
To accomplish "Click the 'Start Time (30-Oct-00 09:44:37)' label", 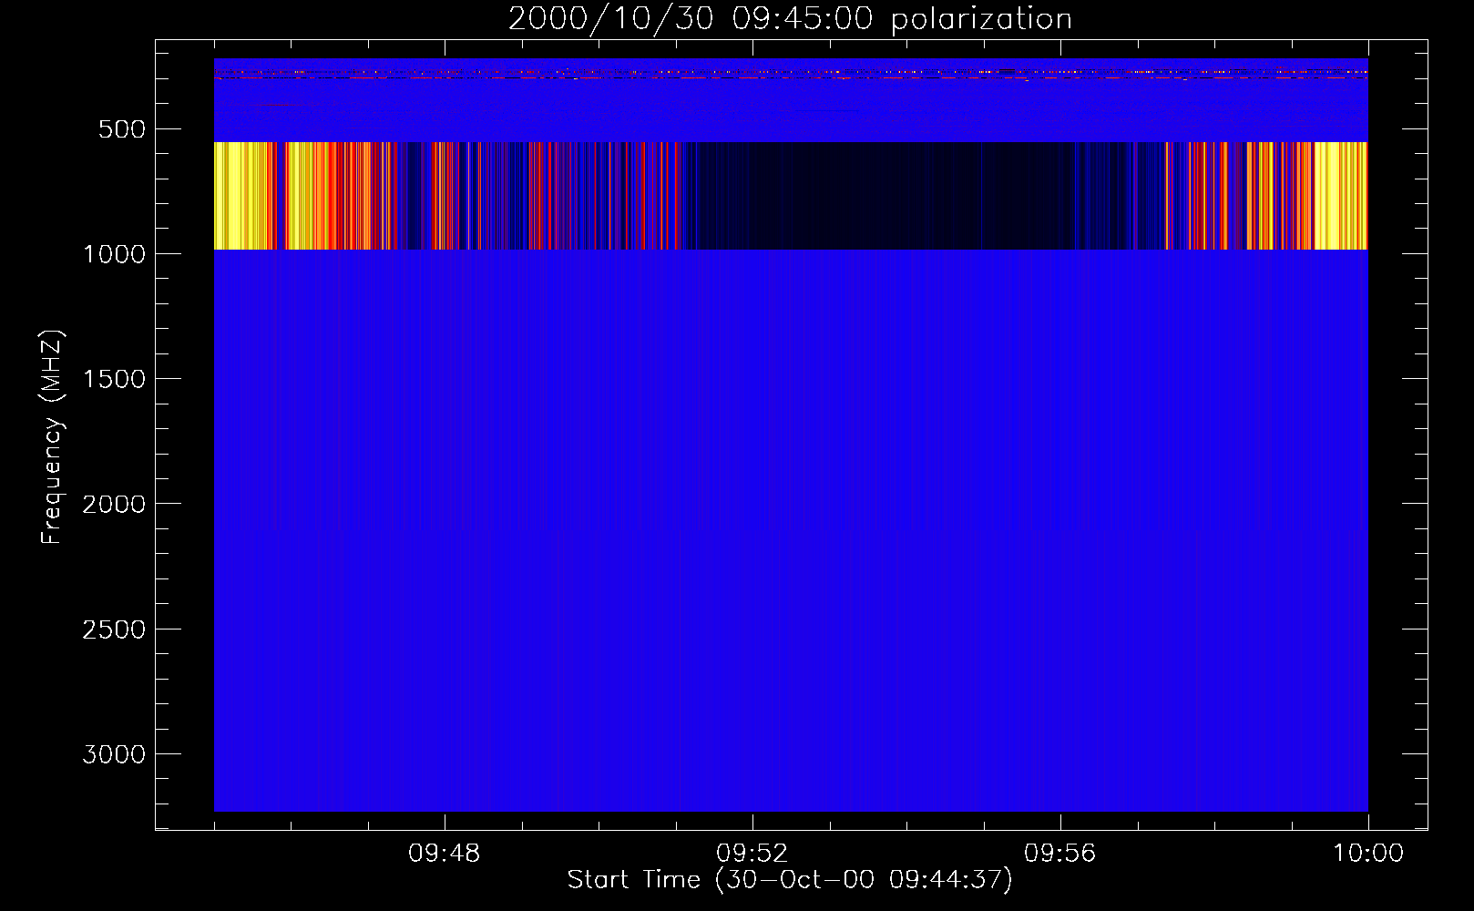I will pyautogui.click(x=790, y=880).
